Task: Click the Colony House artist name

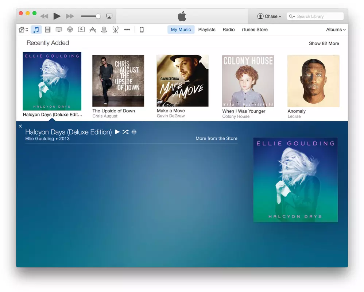Action: click(236, 116)
